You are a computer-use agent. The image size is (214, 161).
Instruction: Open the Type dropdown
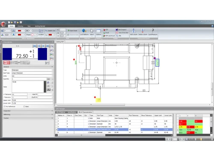point(33,70)
